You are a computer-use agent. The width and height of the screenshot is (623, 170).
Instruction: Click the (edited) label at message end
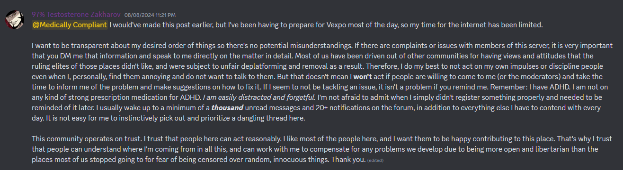click(x=374, y=161)
